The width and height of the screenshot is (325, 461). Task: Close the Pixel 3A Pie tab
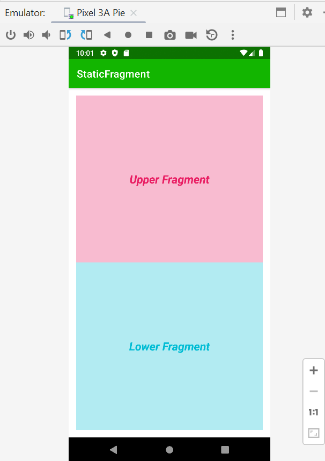coord(134,13)
